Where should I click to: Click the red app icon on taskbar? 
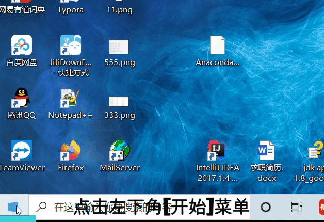coord(320,208)
